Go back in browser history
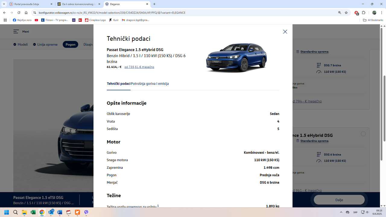Screen dimensions: 386x217 [x=5, y=13]
